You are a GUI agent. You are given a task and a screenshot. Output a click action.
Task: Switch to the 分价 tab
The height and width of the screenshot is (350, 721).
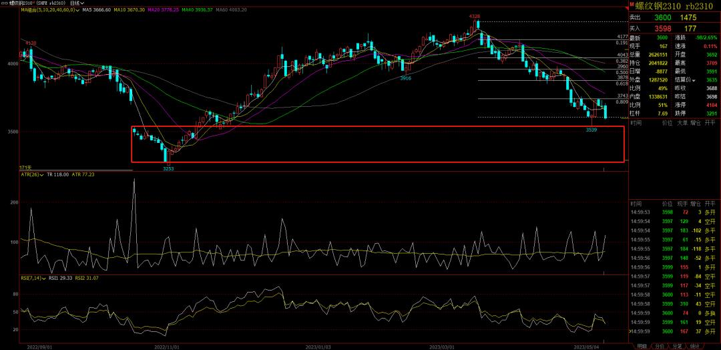point(659,345)
